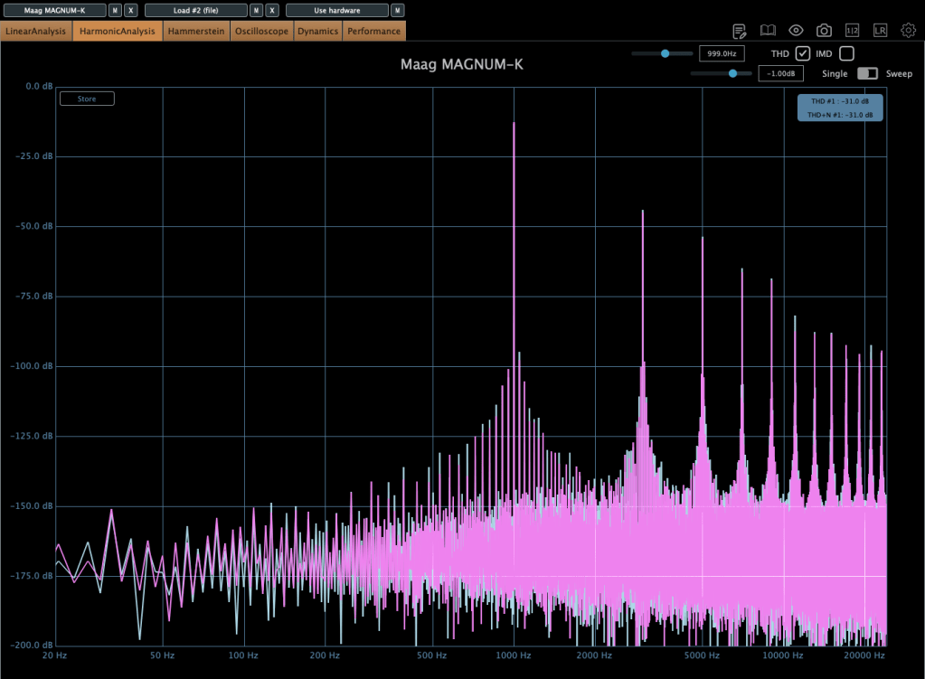Open the Maag MAGNUM-K plugin selector
This screenshot has height=679, width=925.
pos(54,11)
